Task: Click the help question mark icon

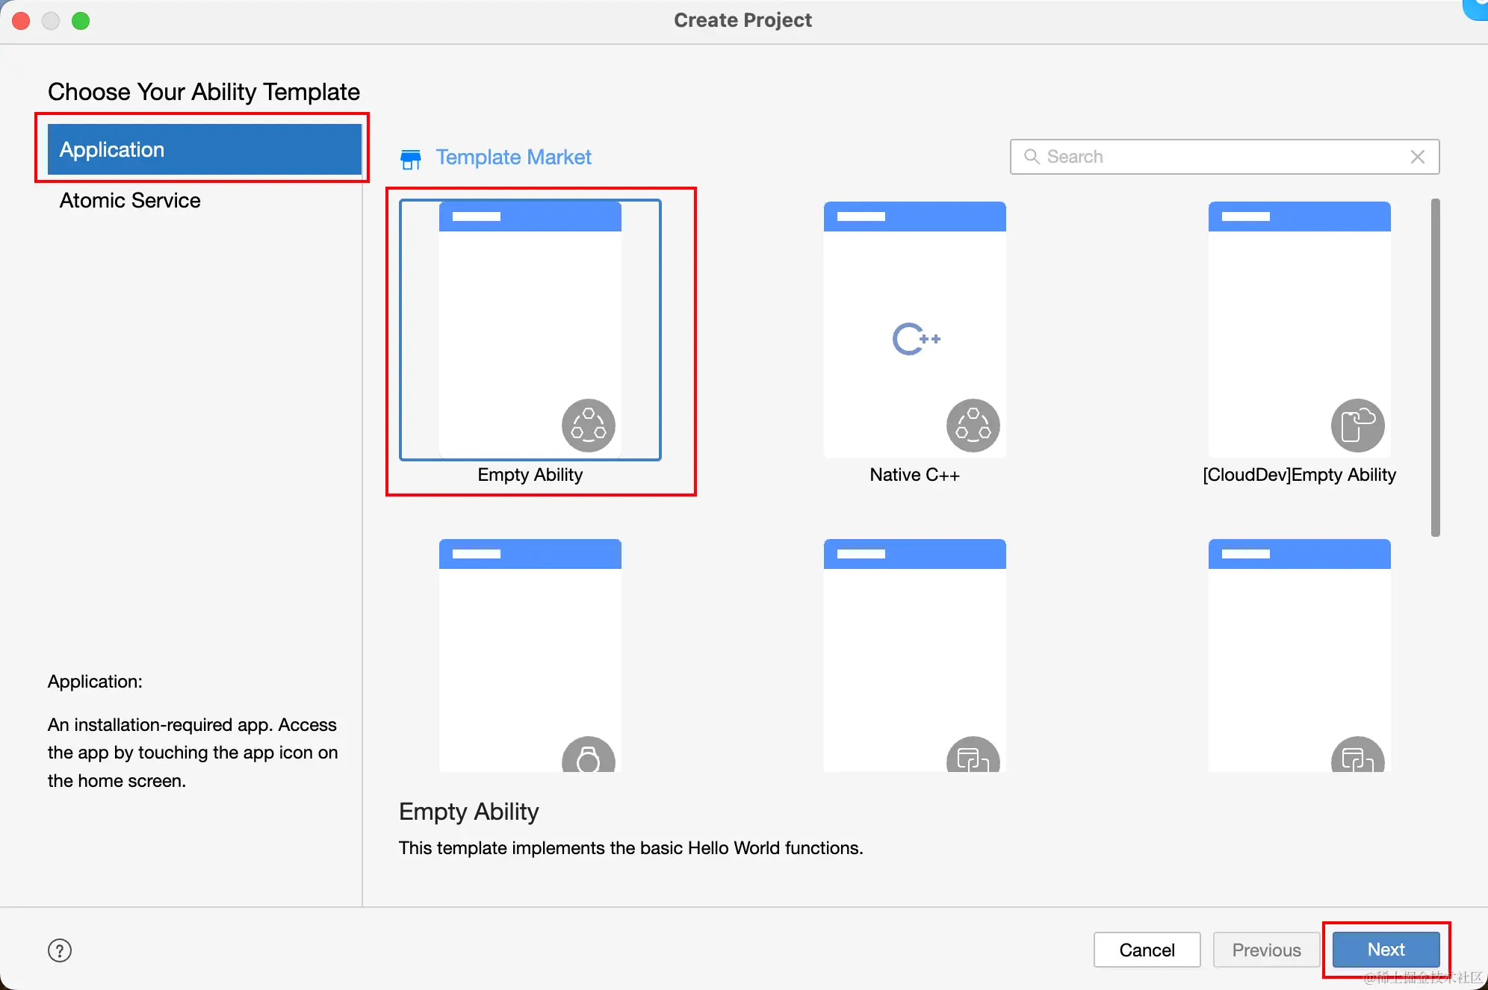Action: tap(60, 950)
